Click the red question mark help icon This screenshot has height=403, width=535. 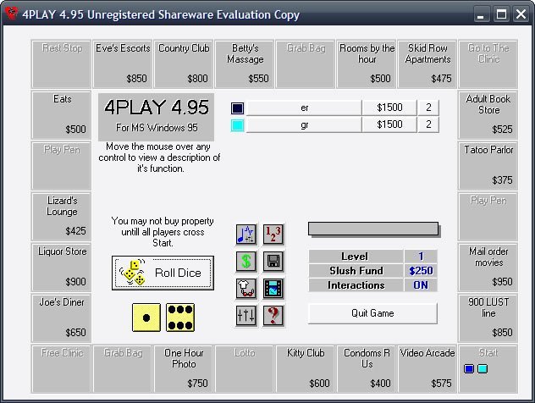273,315
